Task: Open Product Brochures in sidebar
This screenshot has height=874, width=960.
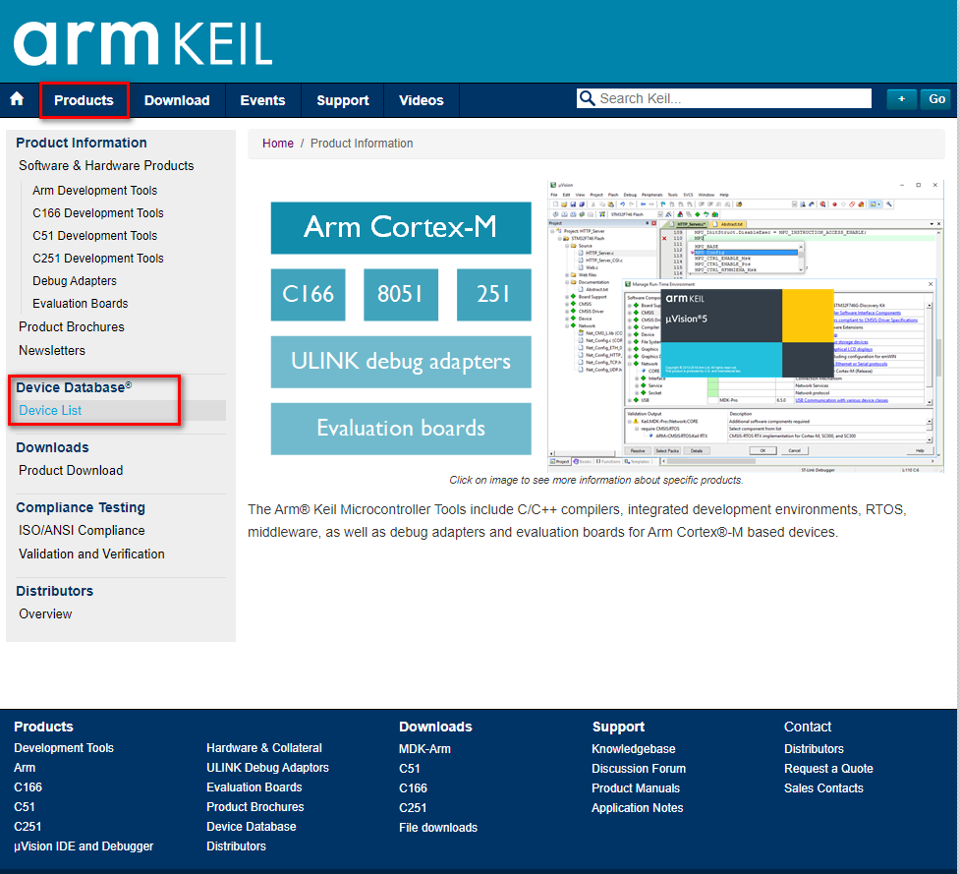Action: coord(72,327)
